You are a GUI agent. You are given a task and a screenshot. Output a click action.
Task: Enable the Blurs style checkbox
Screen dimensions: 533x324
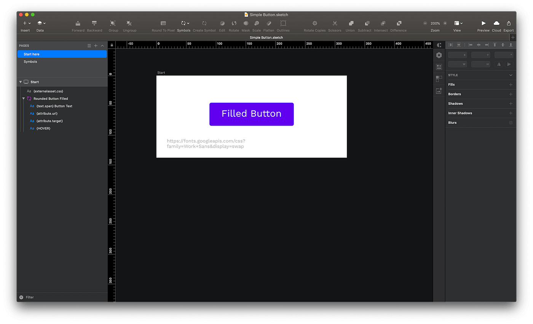(511, 122)
